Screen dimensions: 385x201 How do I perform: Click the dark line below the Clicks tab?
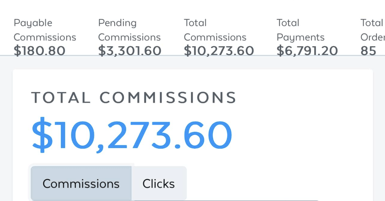(x=227, y=200)
